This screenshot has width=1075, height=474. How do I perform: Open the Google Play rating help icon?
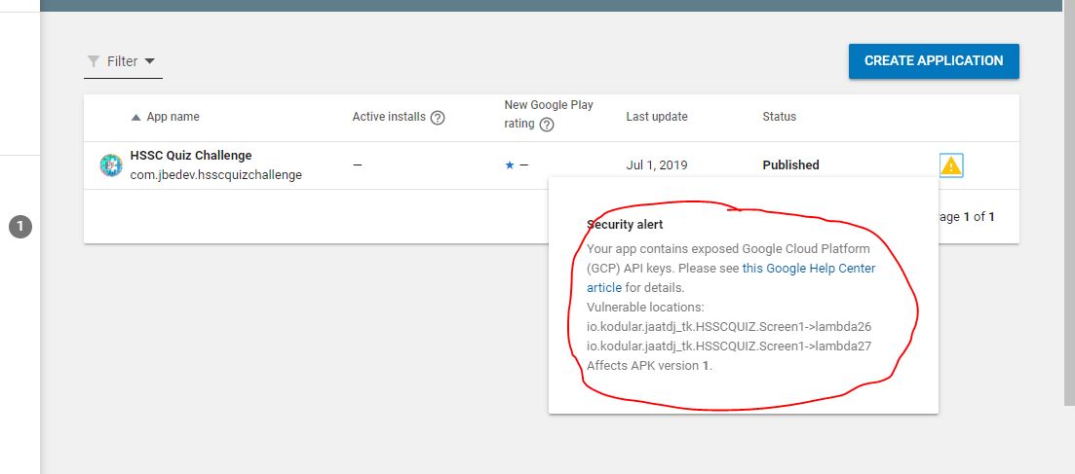[547, 125]
